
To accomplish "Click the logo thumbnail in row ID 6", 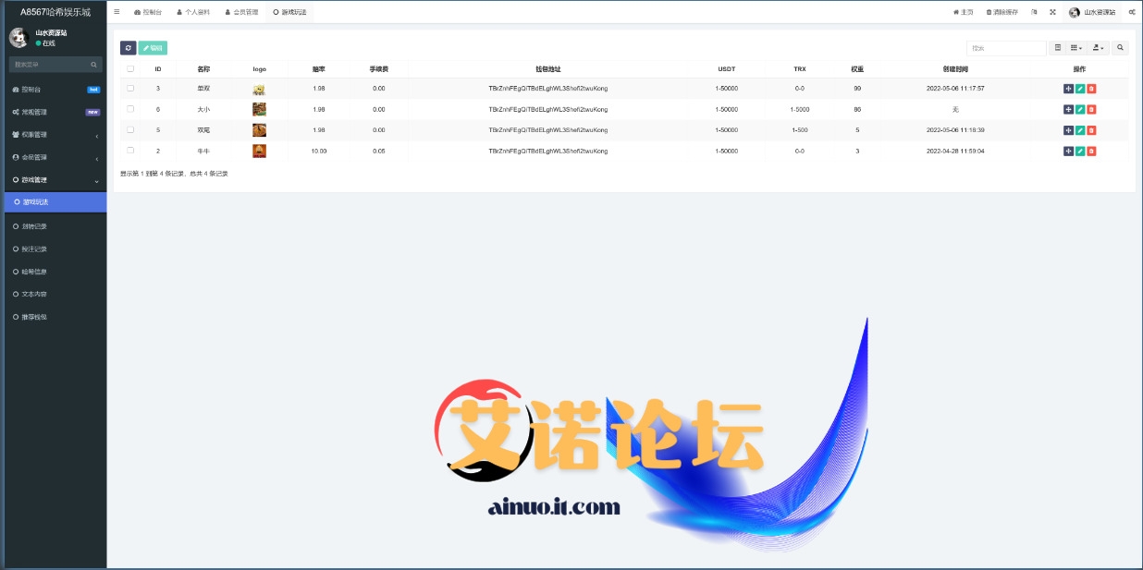I will coord(259,109).
